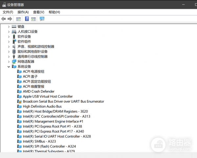Click the icon beside Intel(R) SMBus - A323

point(19,141)
